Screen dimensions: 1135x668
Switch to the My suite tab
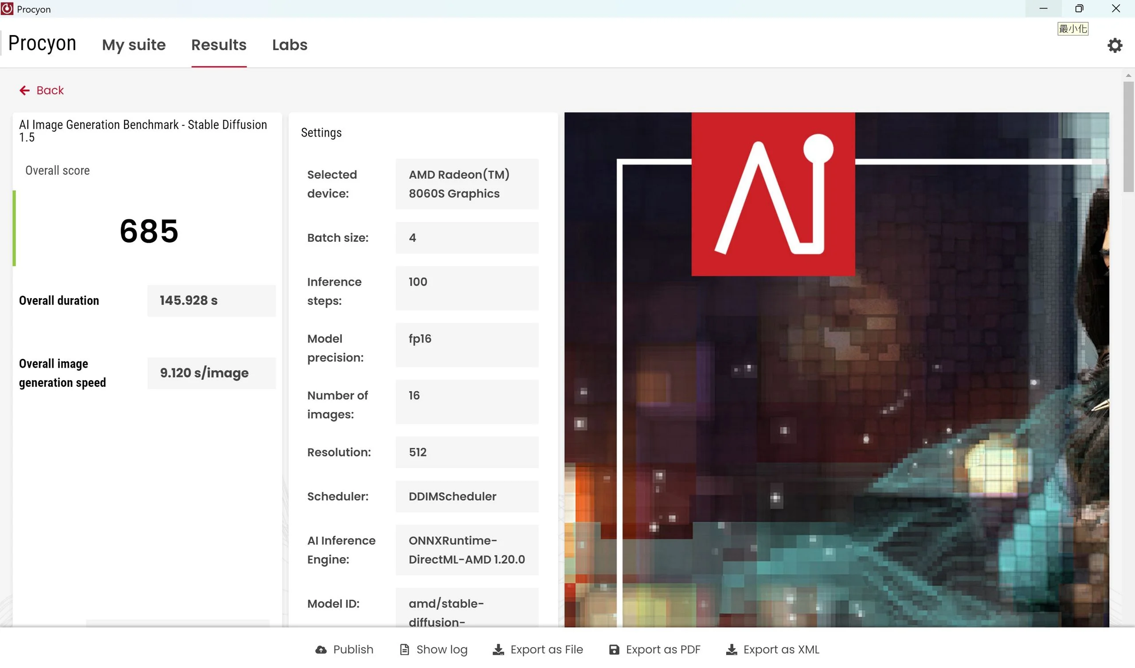click(134, 45)
